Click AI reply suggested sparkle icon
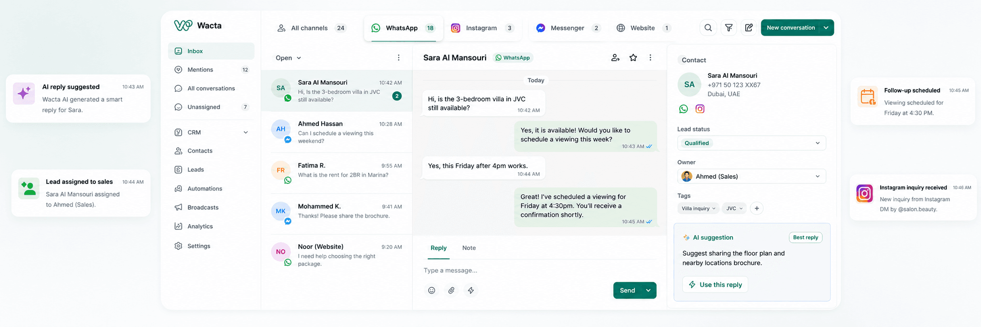 [x=24, y=93]
